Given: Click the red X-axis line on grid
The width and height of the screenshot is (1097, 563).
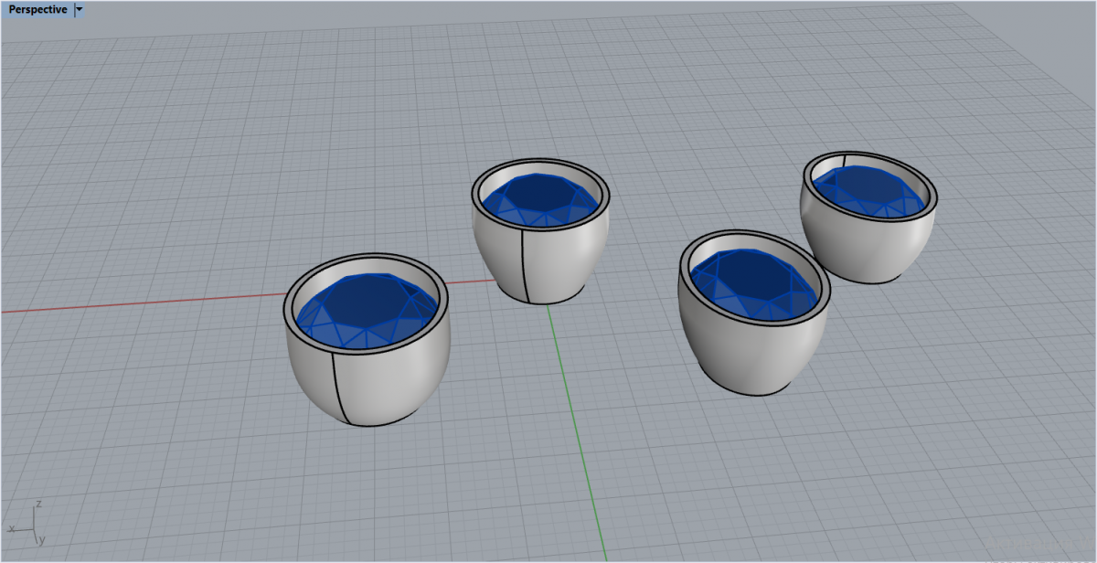Looking at the screenshot, I should [x=137, y=303].
